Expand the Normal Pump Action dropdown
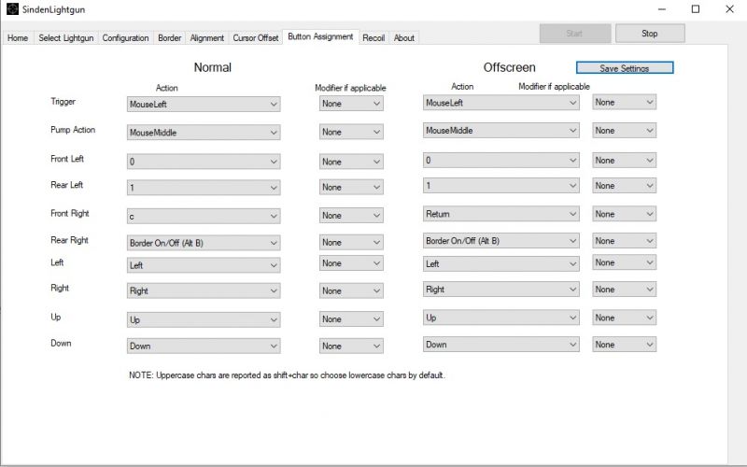This screenshot has height=467, width=747. pyautogui.click(x=202, y=133)
